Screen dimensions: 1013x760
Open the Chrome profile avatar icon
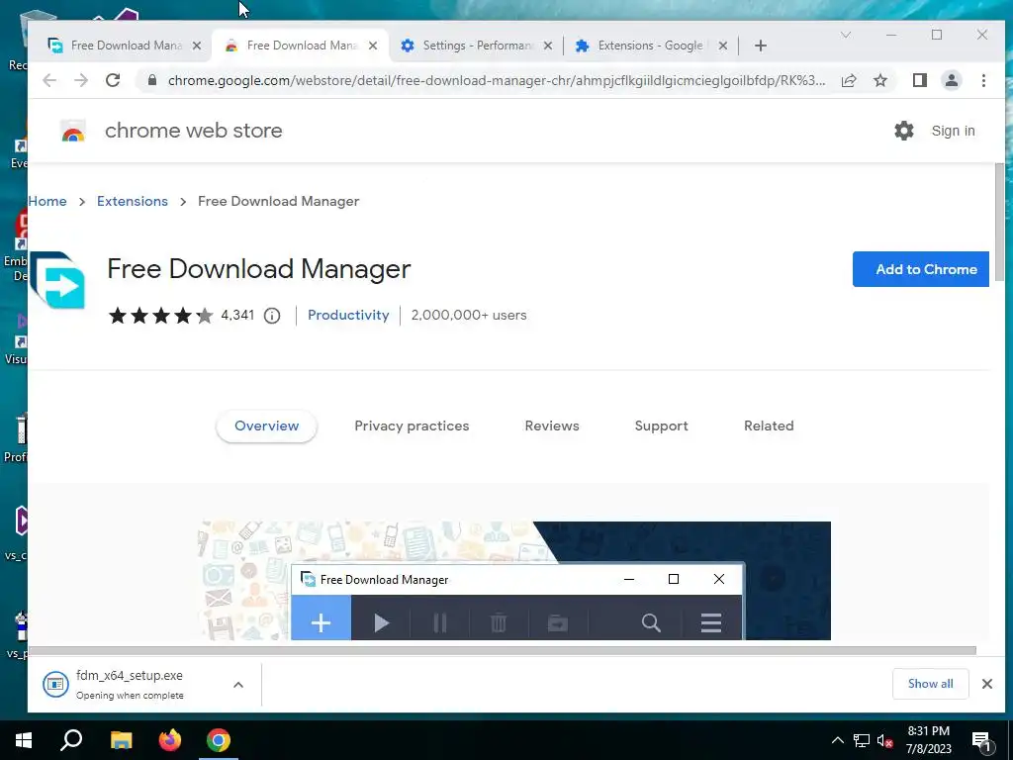[x=951, y=80]
